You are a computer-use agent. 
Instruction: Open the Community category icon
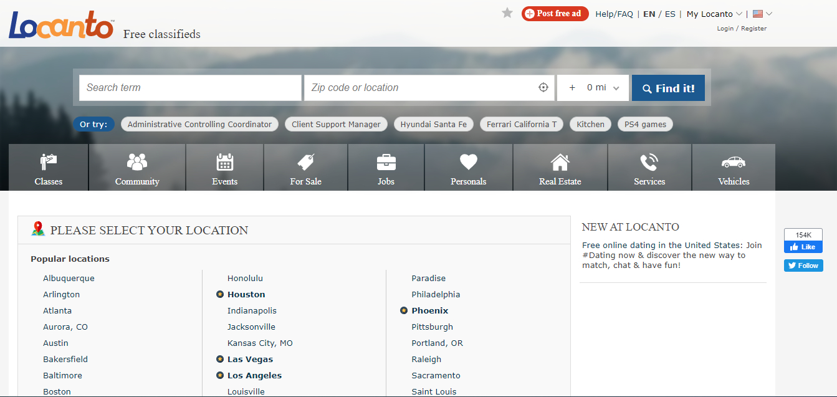click(x=137, y=162)
